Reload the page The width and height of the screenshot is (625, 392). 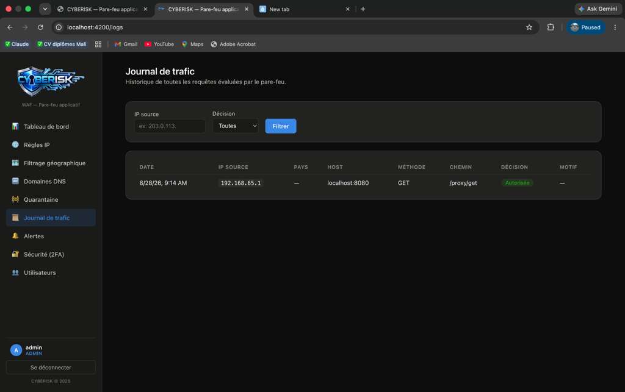[x=40, y=27]
